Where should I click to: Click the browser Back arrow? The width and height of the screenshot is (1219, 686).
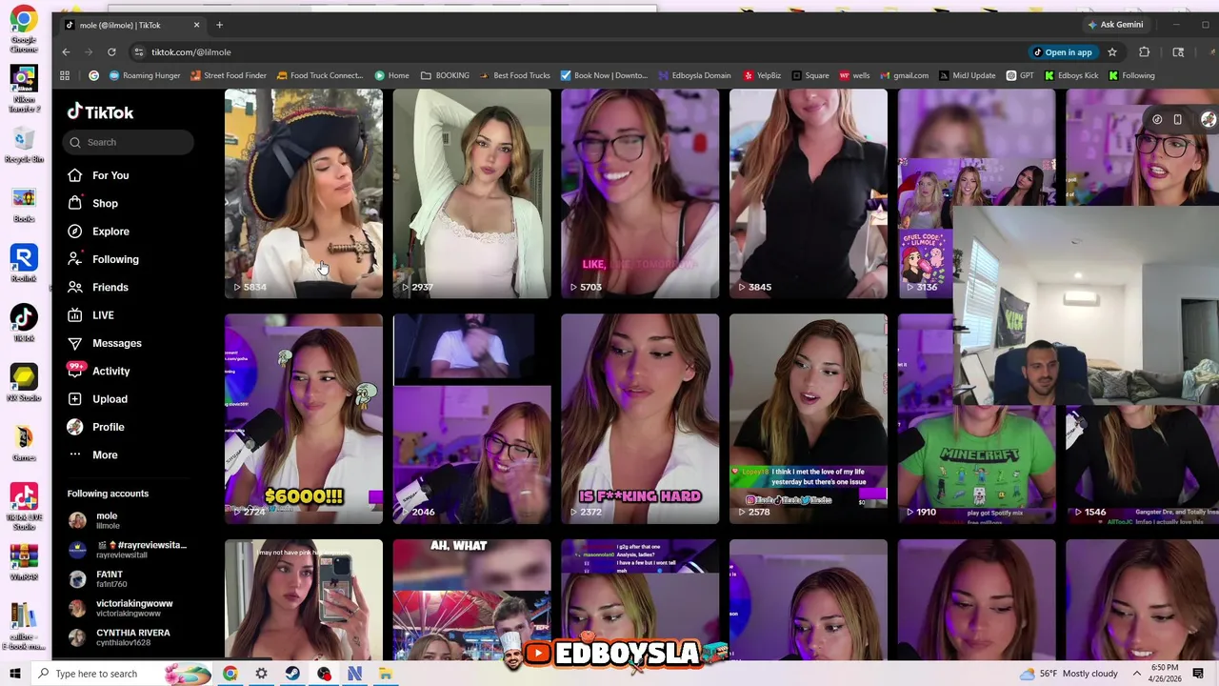66,52
